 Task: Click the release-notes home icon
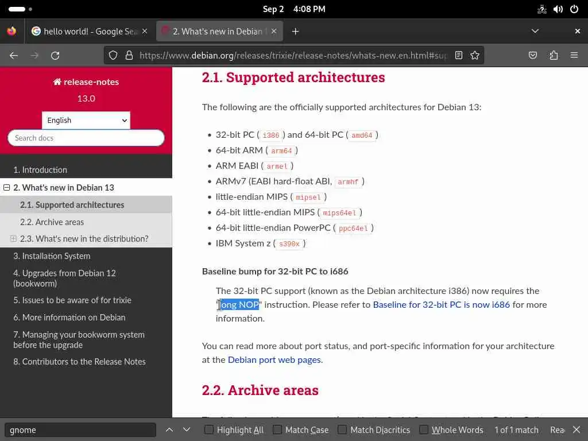(57, 82)
